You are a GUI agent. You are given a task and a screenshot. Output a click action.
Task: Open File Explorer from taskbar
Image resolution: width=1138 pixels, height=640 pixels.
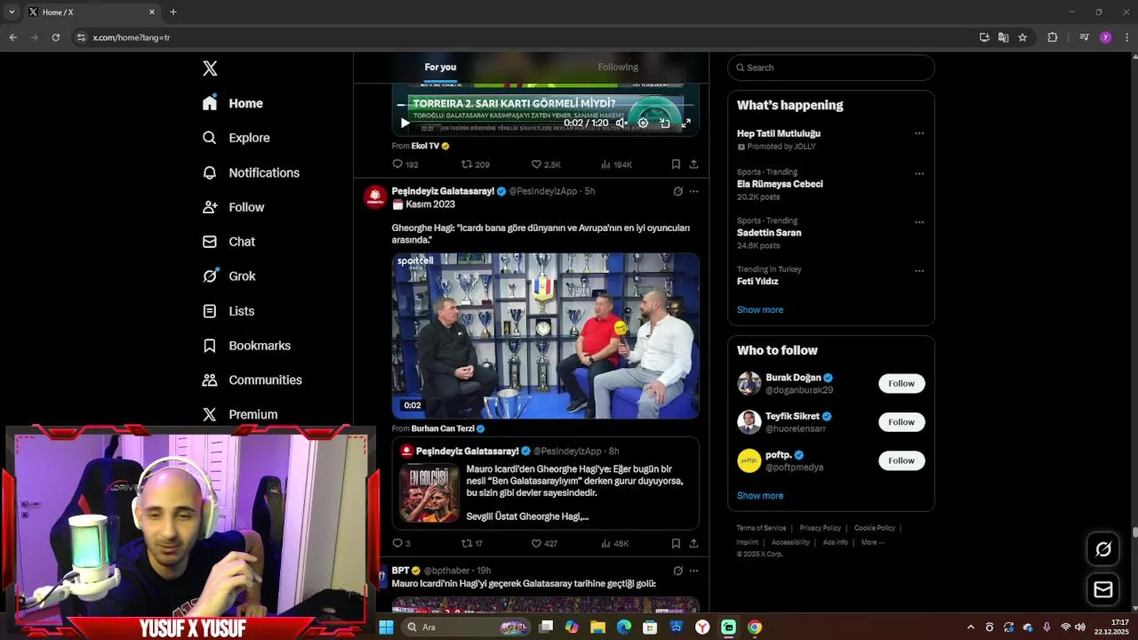(x=597, y=627)
